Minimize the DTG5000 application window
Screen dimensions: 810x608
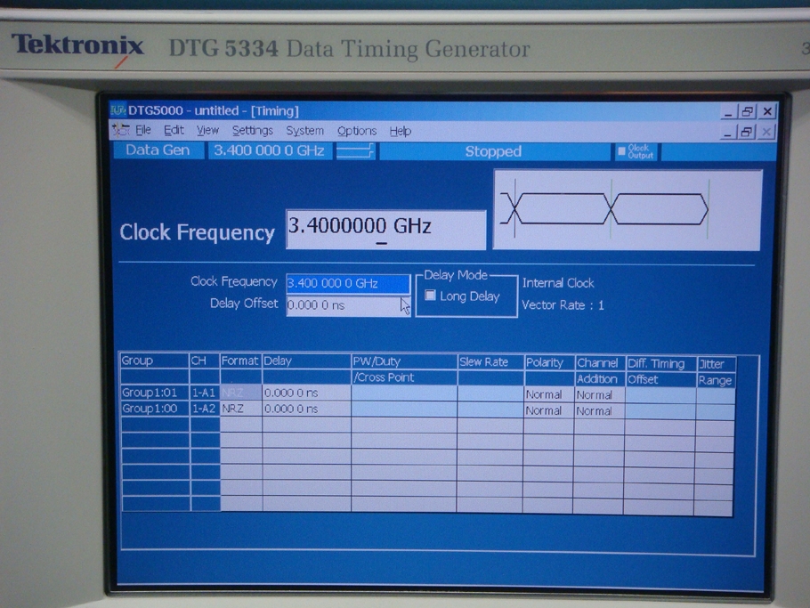pyautogui.click(x=728, y=111)
